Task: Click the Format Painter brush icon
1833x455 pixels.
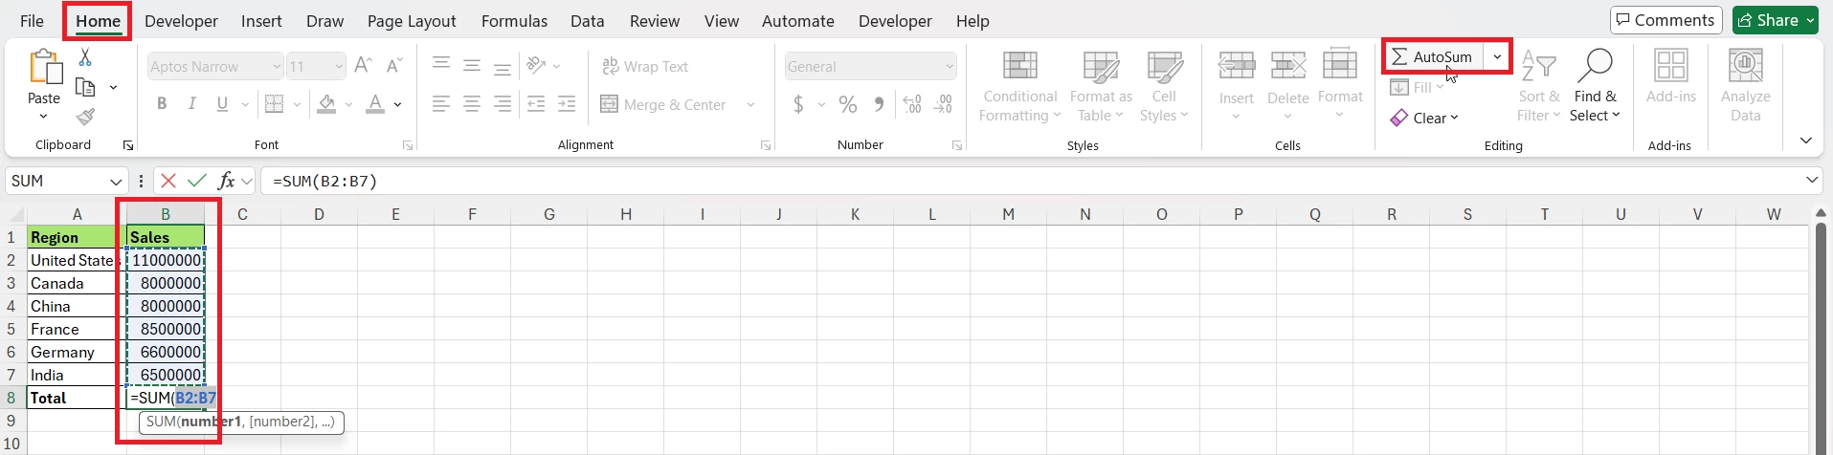Action: coord(85,117)
